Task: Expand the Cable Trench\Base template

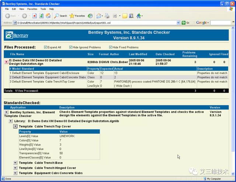Action: [x=15, y=163]
